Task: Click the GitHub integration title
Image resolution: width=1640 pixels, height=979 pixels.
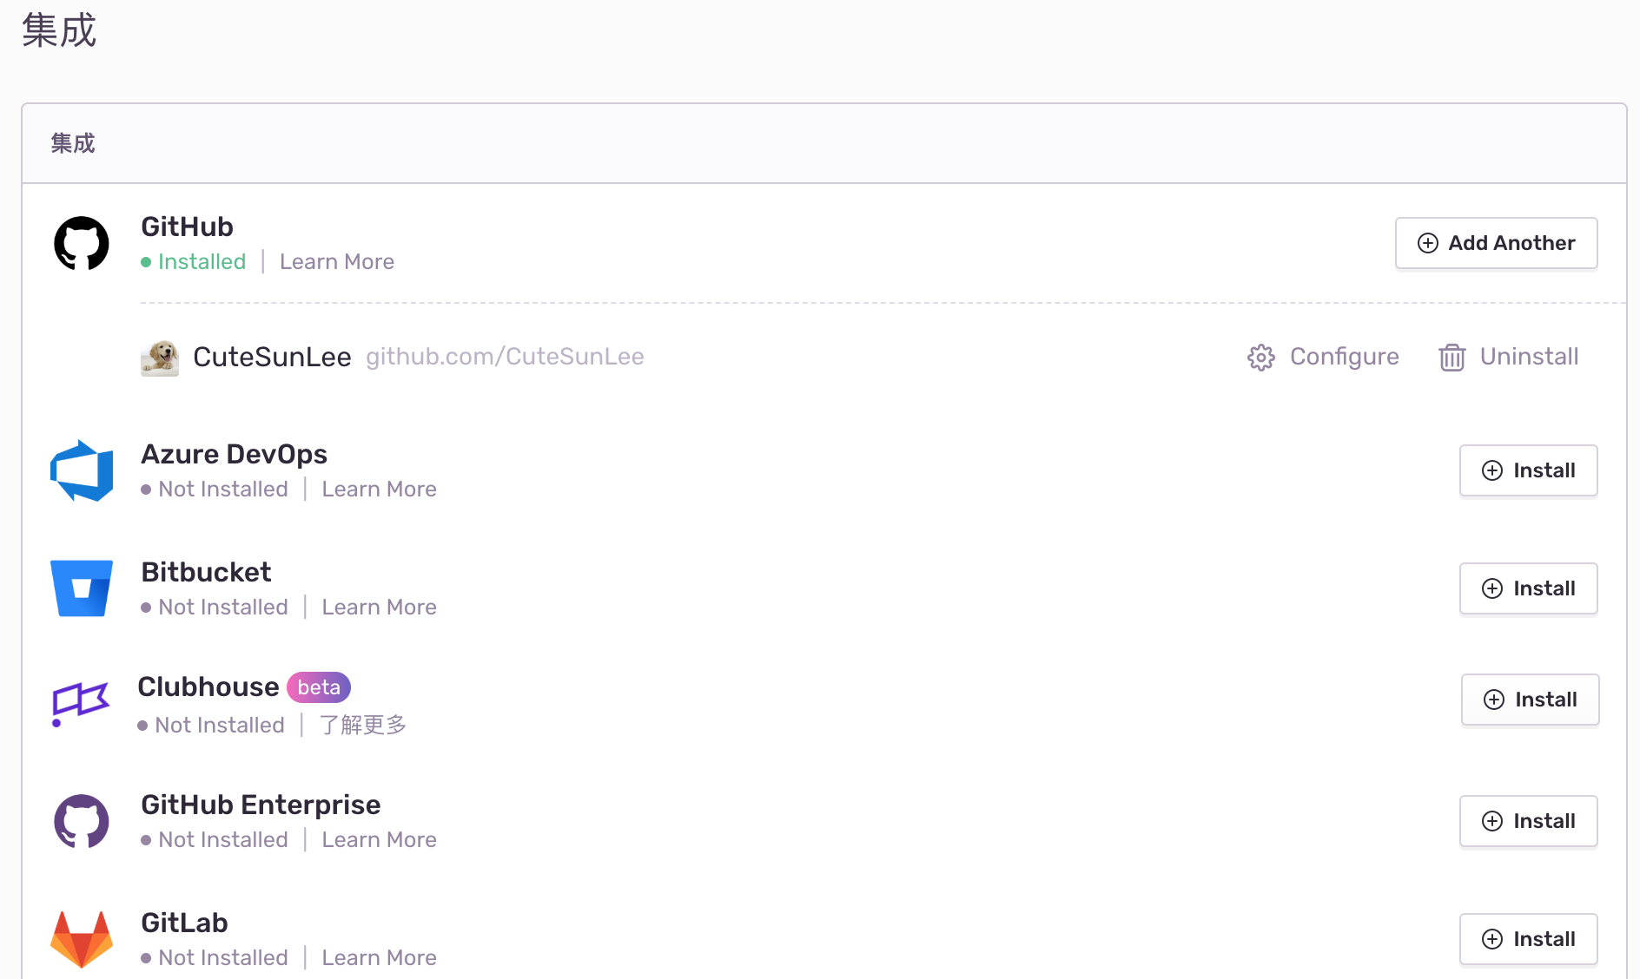Action: click(187, 227)
